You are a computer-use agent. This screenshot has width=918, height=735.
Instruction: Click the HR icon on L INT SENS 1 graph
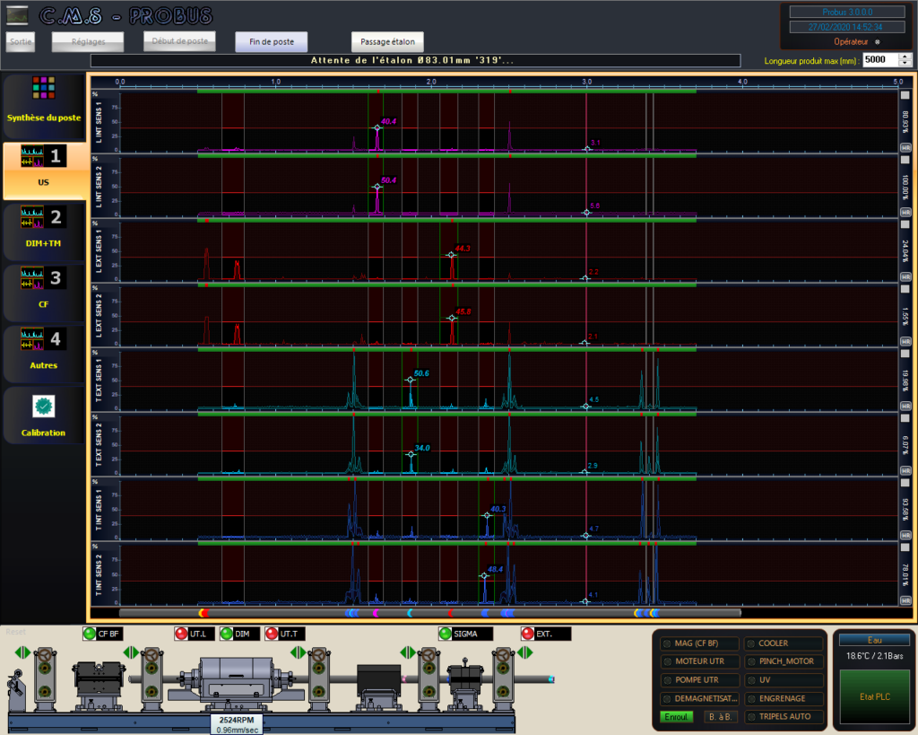point(905,147)
